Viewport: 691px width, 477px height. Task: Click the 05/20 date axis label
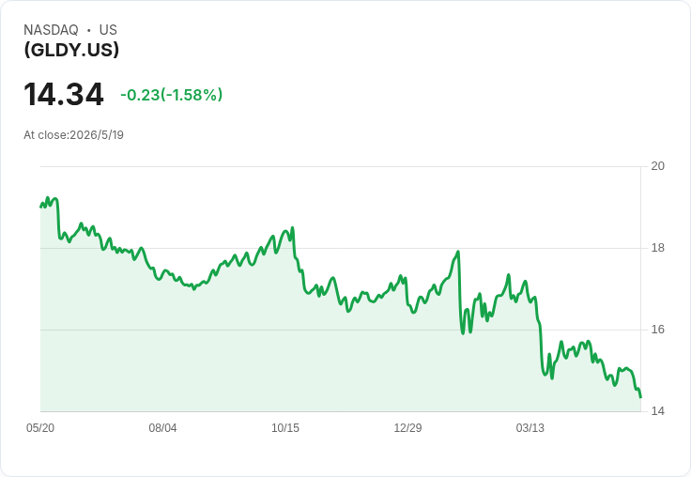40,428
